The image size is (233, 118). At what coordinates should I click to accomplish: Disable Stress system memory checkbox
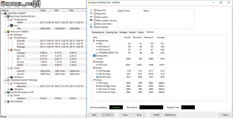(95, 20)
